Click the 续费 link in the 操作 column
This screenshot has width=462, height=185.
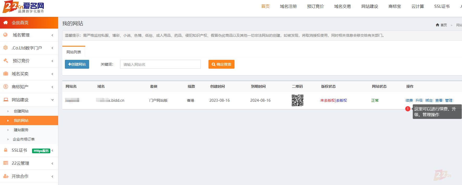409,100
